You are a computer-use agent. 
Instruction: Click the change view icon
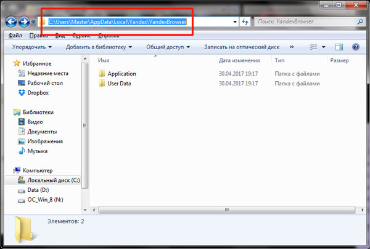point(314,47)
